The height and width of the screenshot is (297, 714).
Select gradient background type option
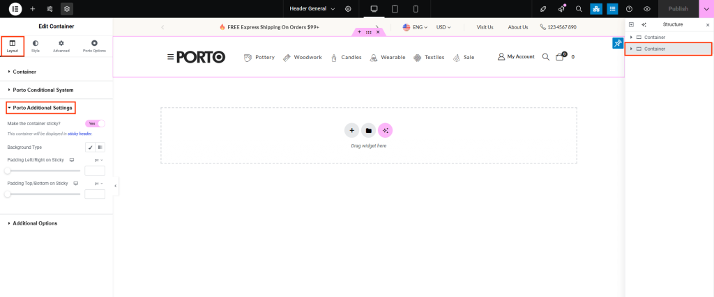pos(100,147)
